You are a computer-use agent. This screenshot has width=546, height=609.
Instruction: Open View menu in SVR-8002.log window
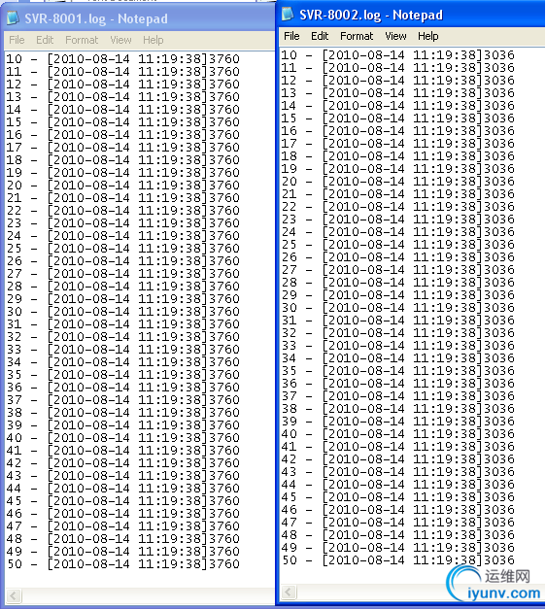395,36
